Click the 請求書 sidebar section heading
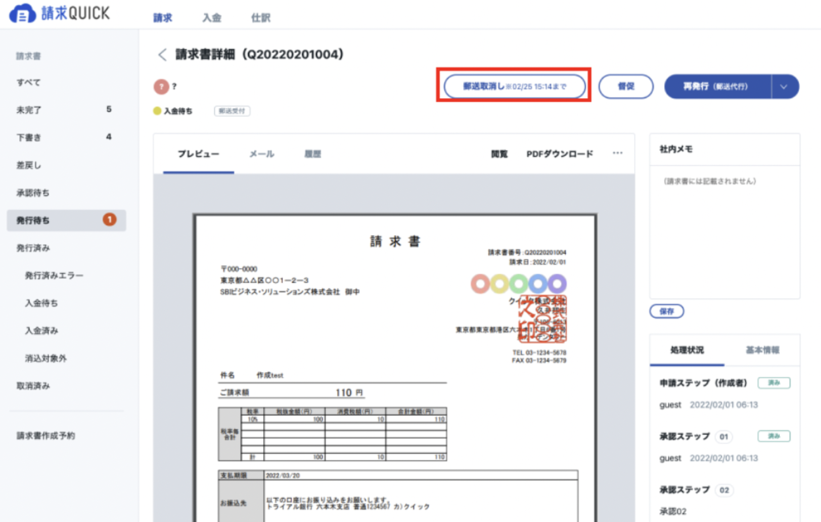The width and height of the screenshot is (821, 522). click(28, 56)
